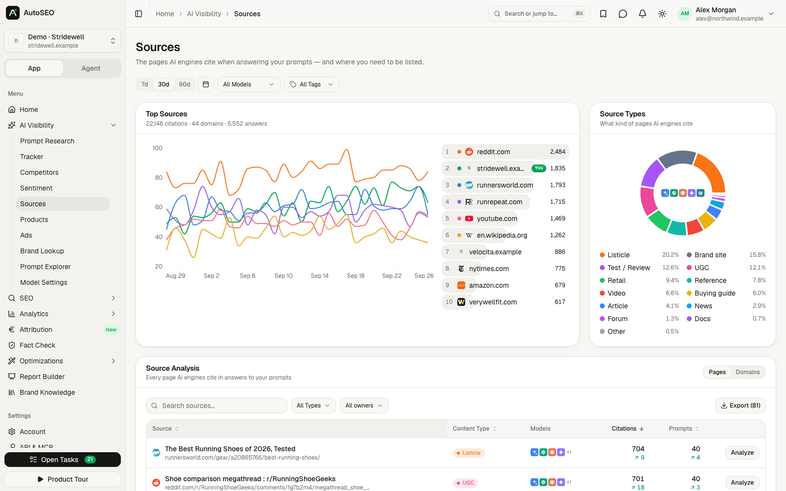Image resolution: width=786 pixels, height=491 pixels.
Task: Sort by the Citations column header
Action: 628,429
